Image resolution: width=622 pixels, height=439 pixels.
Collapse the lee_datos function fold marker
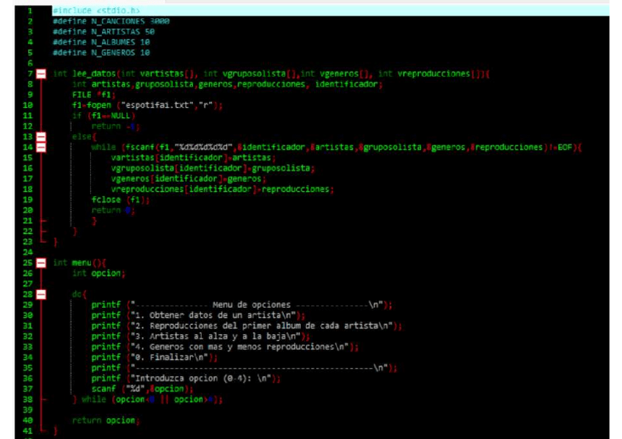[x=40, y=74]
